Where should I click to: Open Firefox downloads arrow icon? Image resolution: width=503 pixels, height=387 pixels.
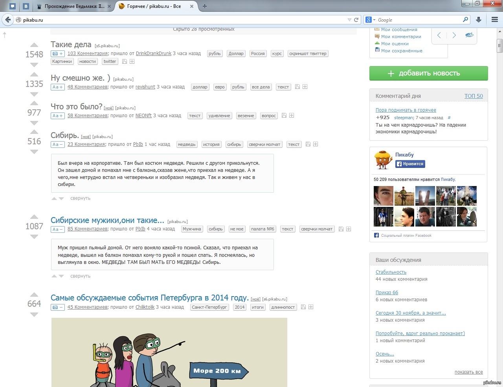click(x=479, y=20)
